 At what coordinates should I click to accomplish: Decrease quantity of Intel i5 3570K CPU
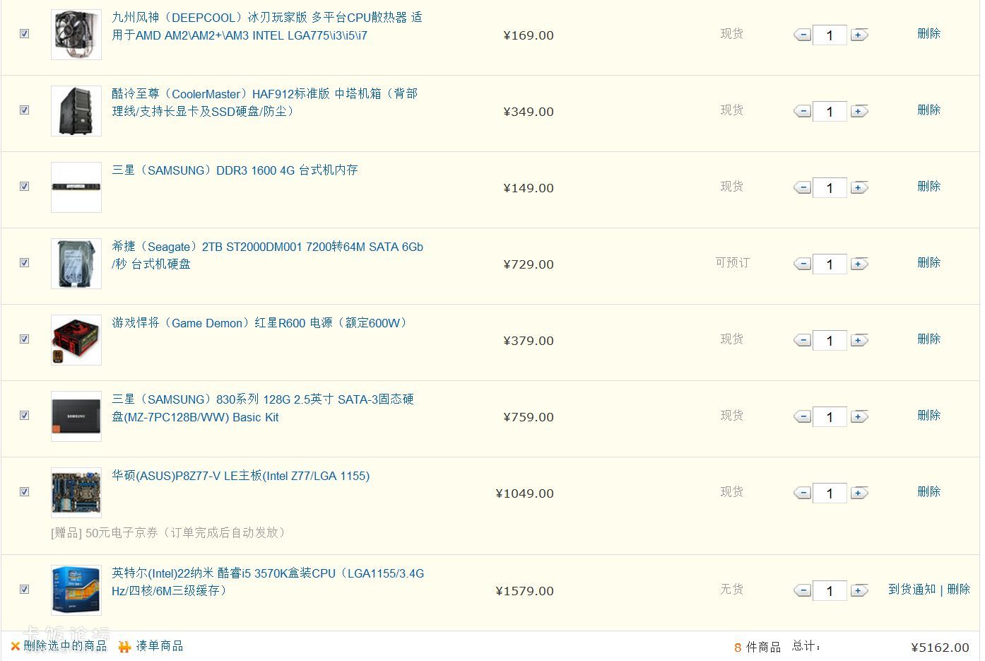pos(803,590)
